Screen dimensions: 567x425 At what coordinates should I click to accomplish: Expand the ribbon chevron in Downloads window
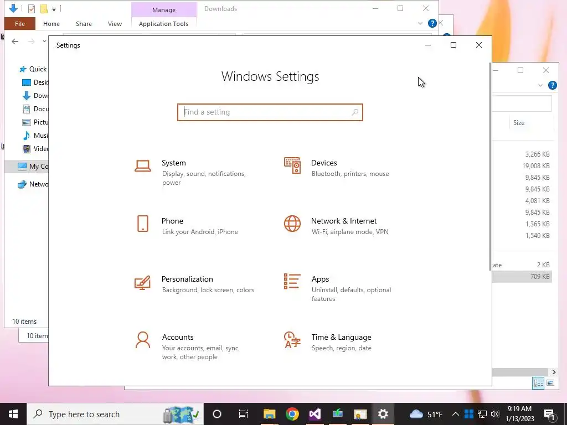[420, 23]
